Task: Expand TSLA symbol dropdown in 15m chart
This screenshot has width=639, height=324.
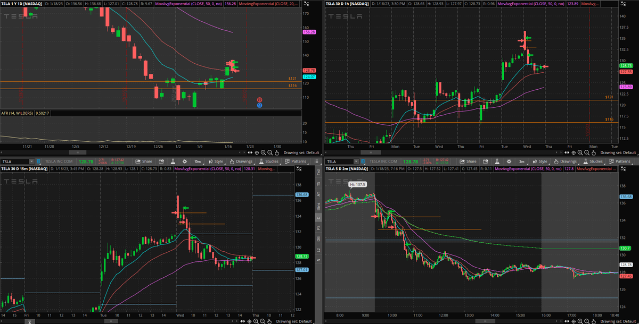Action: tap(32, 161)
